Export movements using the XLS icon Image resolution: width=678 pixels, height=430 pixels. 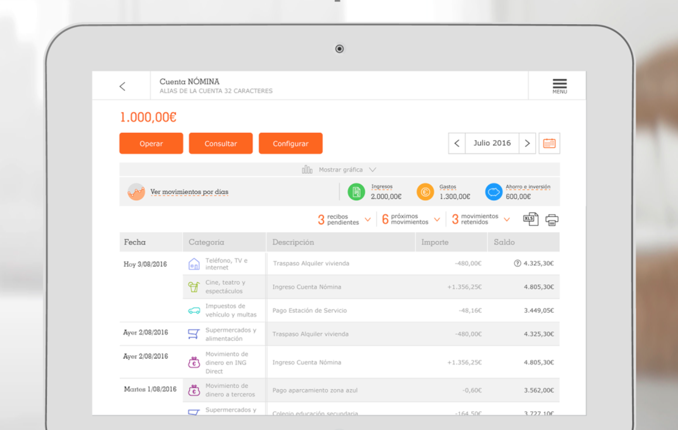coord(531,219)
